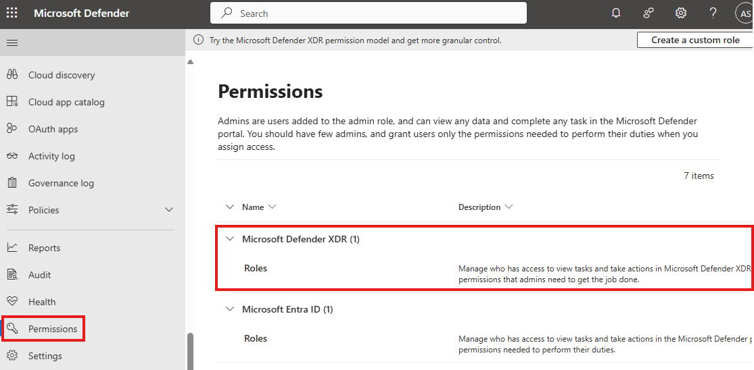
Task: Click the Governance log clipboard icon
Action: (x=12, y=183)
